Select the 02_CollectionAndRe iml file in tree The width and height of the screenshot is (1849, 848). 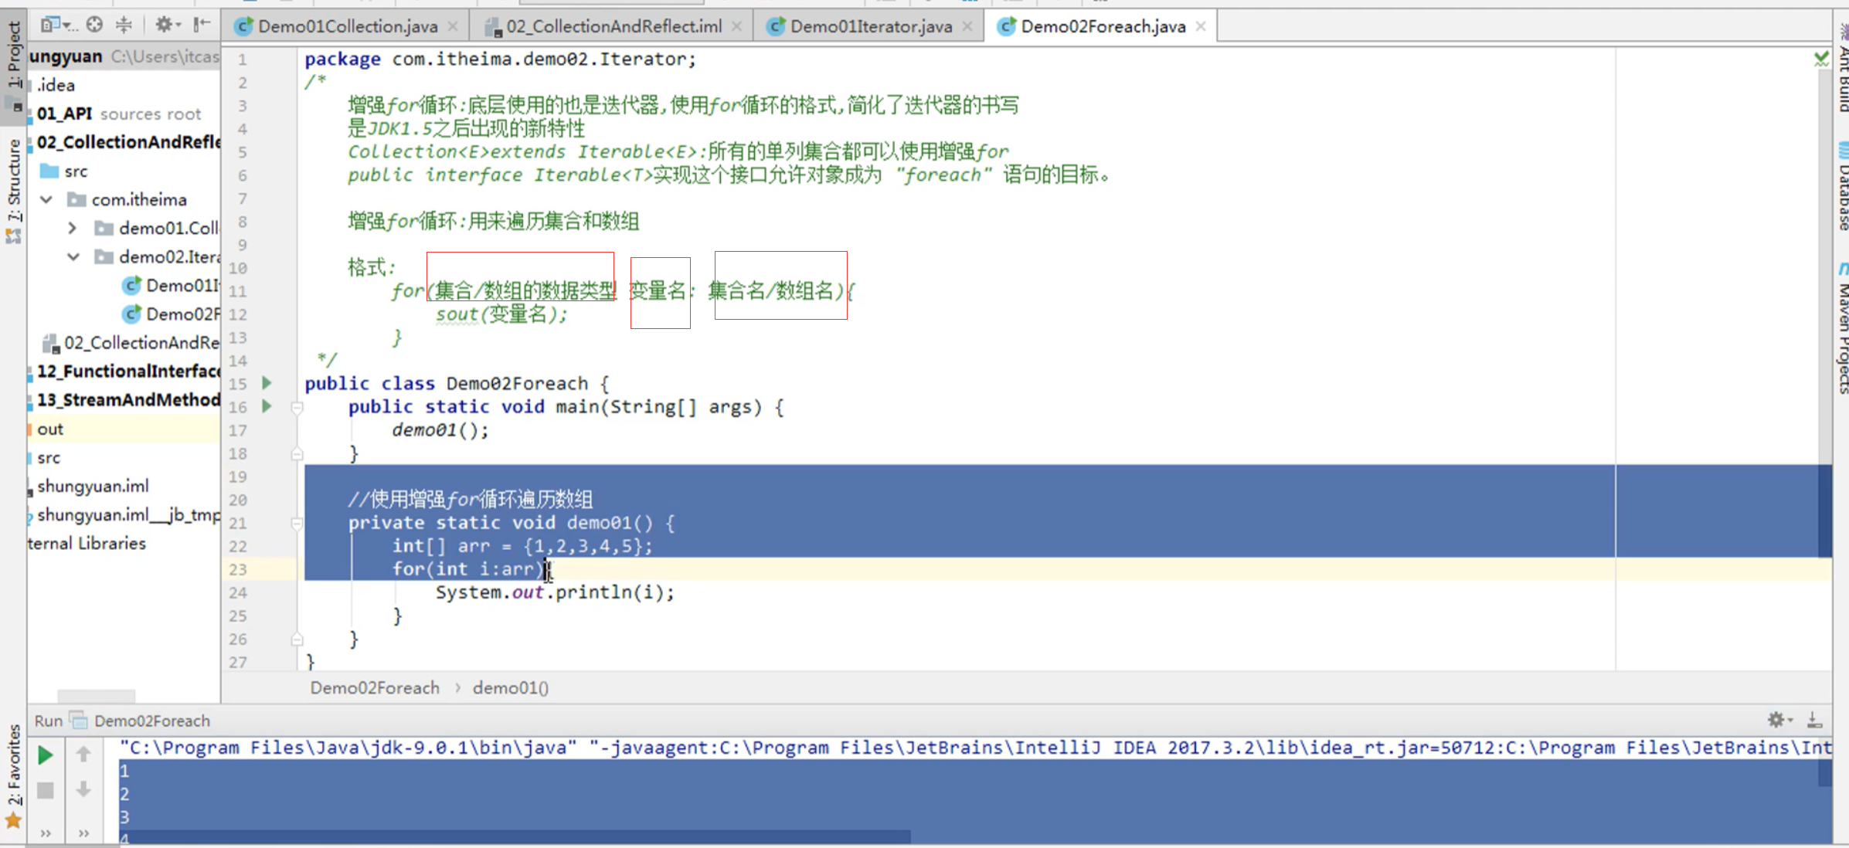tap(131, 342)
